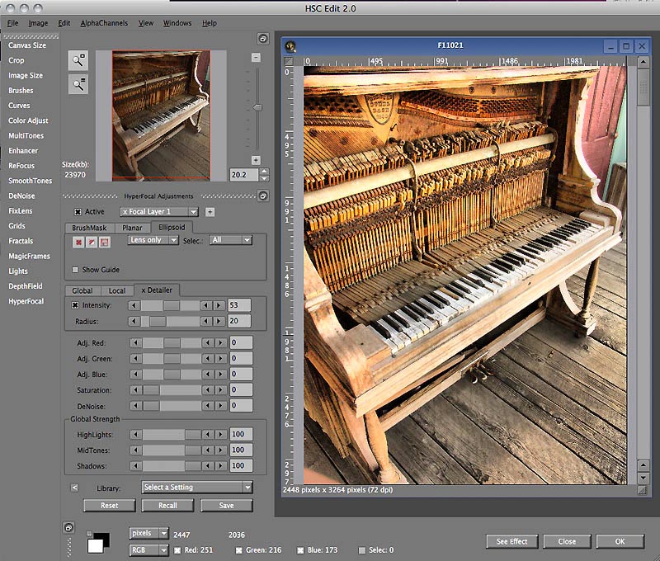The height and width of the screenshot is (561, 660).
Task: Select the zoom-in magnifier tool
Action: point(78,61)
